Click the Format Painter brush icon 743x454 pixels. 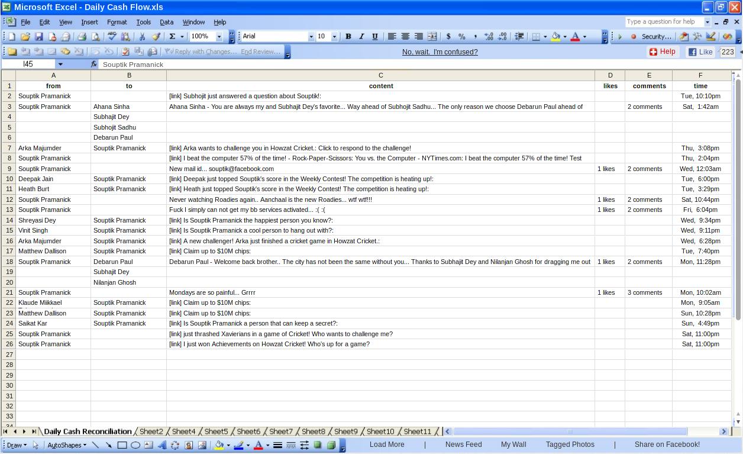click(156, 37)
